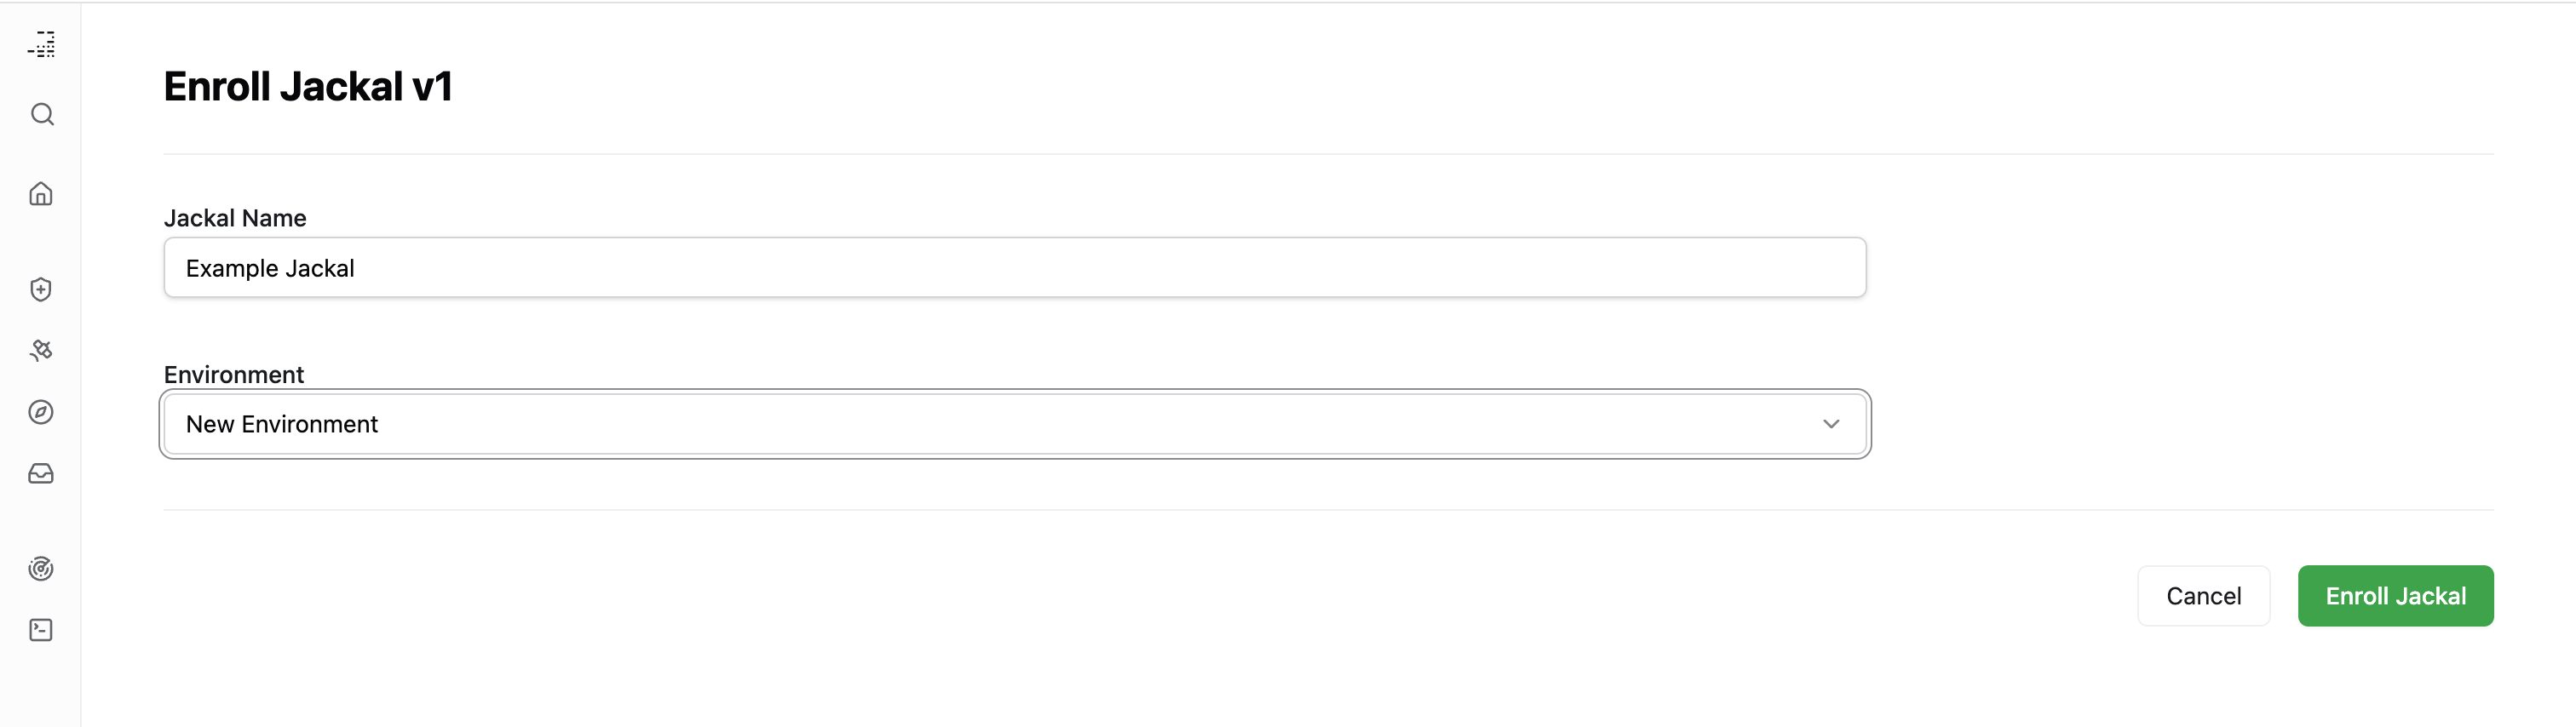Open the compass icon in sidebar

(41, 412)
